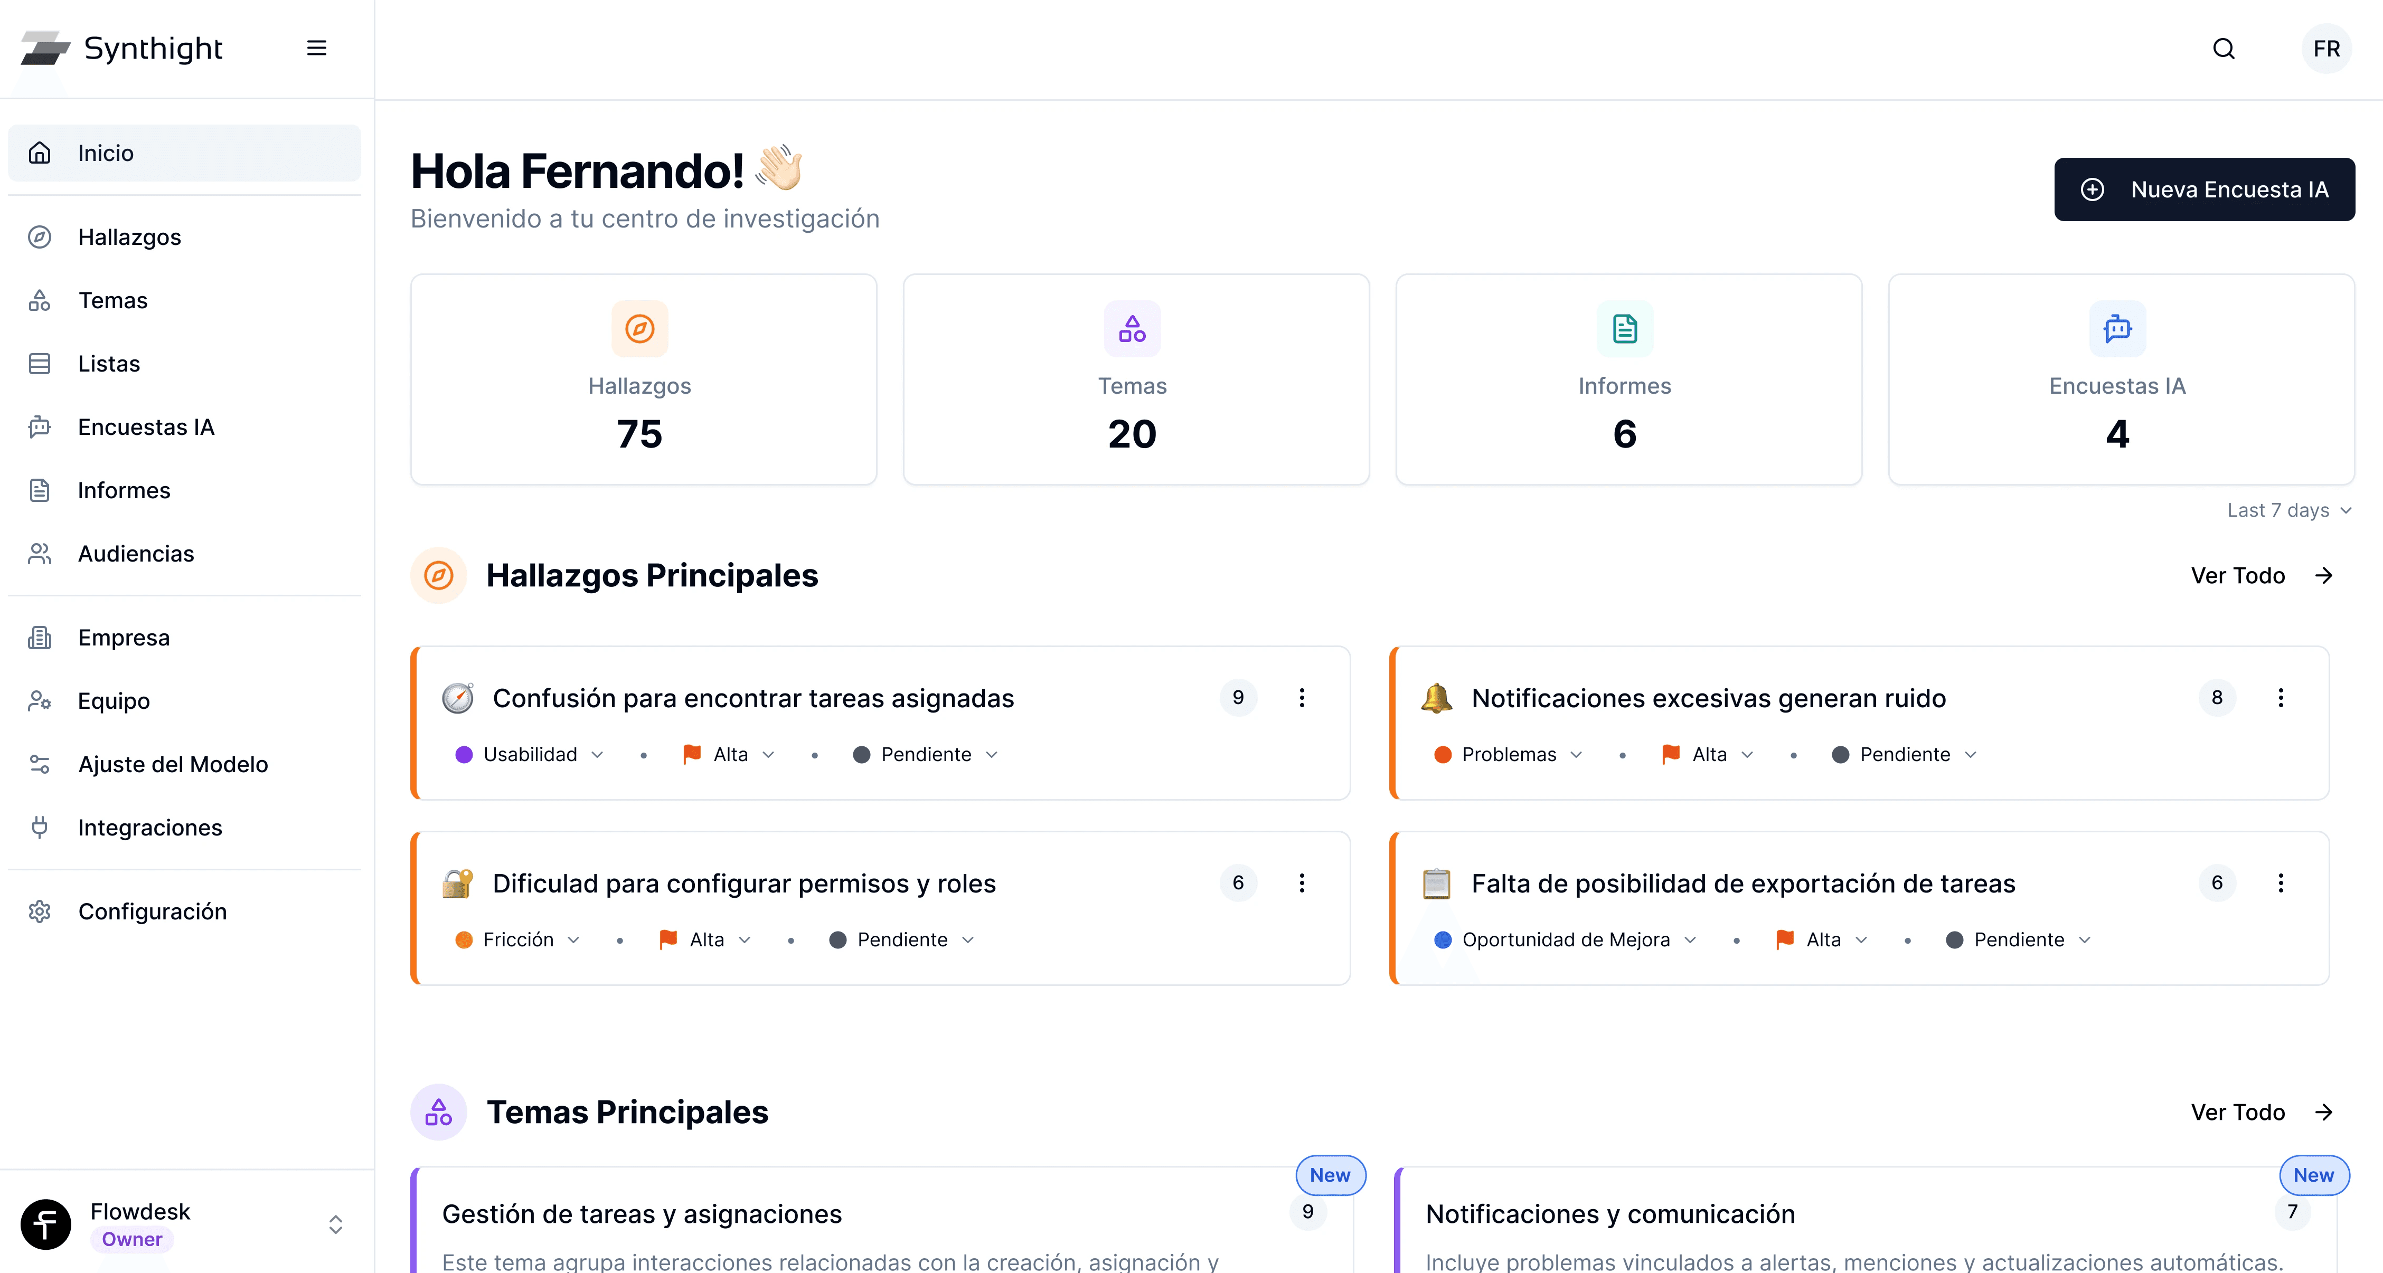
Task: Go to Inicio in the sidebar
Action: point(106,153)
